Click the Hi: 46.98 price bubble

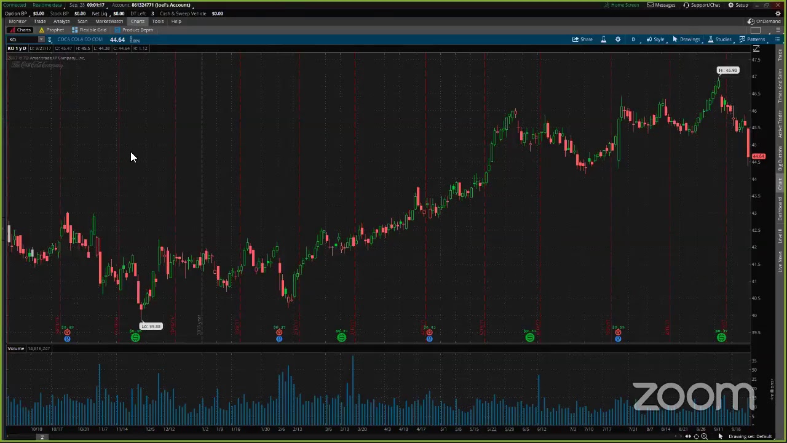[x=728, y=70]
